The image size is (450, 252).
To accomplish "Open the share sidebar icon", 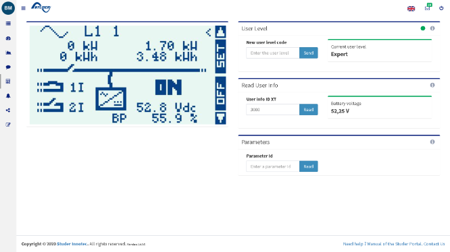I will tap(8, 110).
